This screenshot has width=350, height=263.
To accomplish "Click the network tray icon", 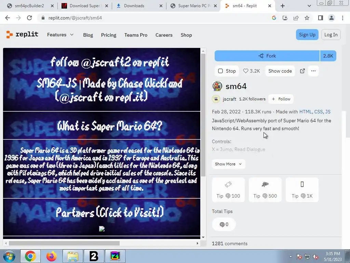I will tap(307, 256).
